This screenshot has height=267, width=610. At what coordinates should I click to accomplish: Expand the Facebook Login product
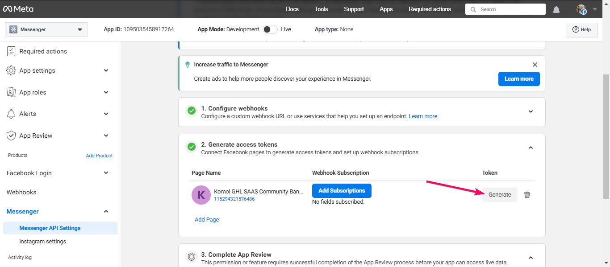(x=106, y=173)
